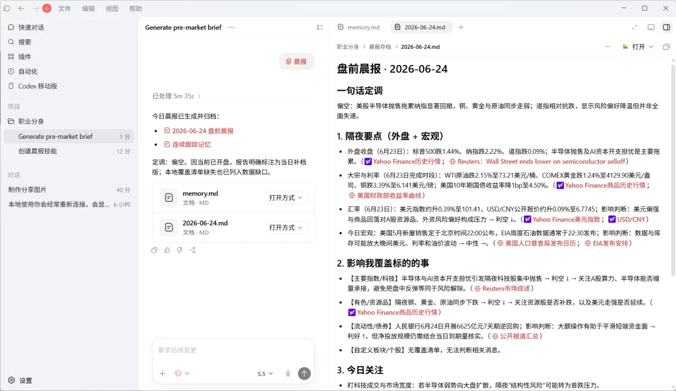
Task: Give thumbs up to the response
Action: [x=167, y=250]
